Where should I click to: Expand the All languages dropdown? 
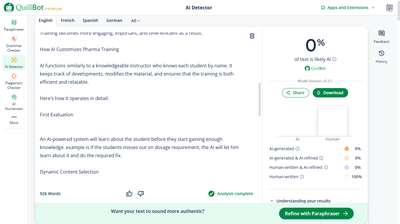(x=135, y=21)
